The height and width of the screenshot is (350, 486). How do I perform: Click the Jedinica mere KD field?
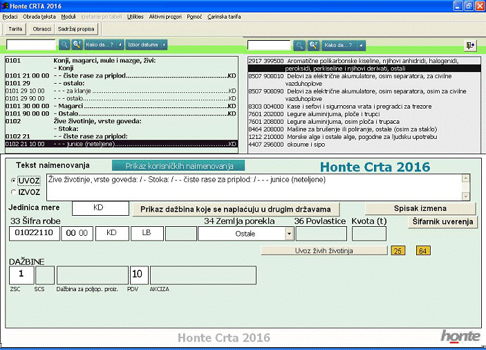tap(100, 208)
